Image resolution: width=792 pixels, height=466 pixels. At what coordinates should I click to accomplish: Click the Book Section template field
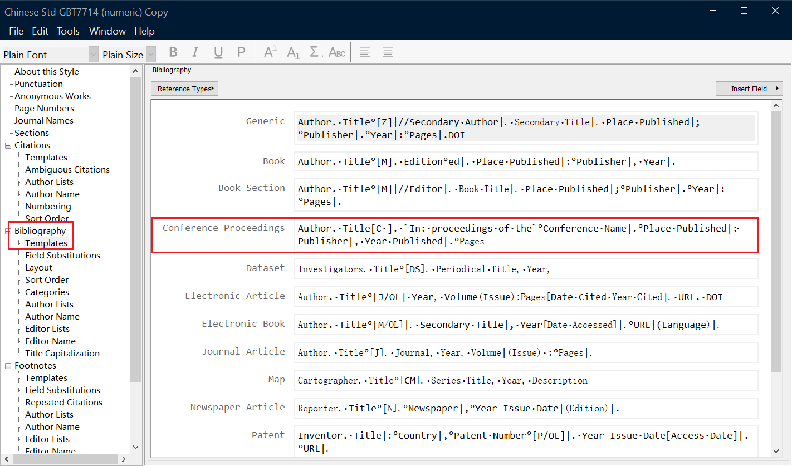(x=526, y=195)
